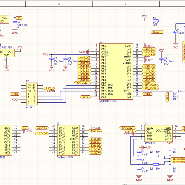The height and width of the screenshot is (185, 185).
Task: Select the P2 JTAG connector body
Action: [x=32, y=94]
